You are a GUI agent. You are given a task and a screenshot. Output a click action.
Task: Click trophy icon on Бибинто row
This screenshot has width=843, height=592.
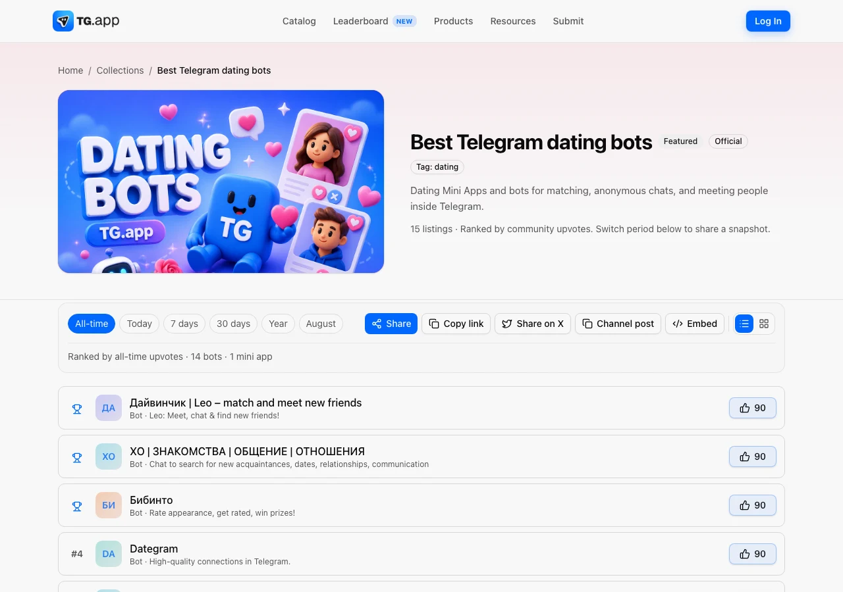77,506
